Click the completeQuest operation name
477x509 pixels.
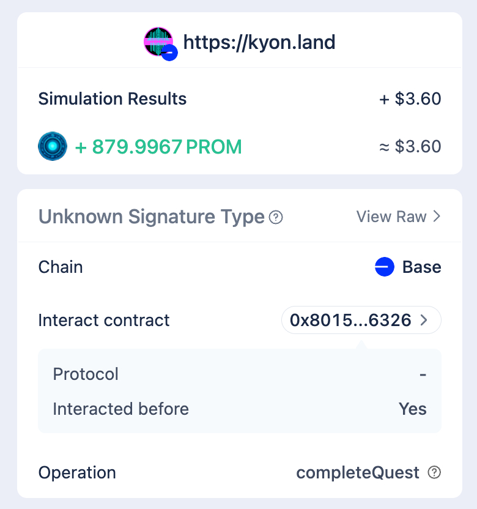point(358,472)
